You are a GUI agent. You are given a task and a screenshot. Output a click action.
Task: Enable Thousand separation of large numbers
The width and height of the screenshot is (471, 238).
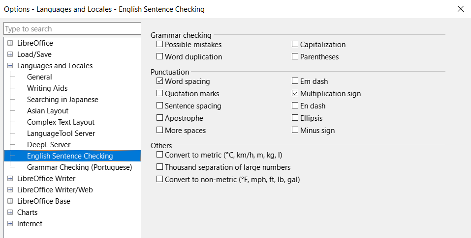[160, 167]
